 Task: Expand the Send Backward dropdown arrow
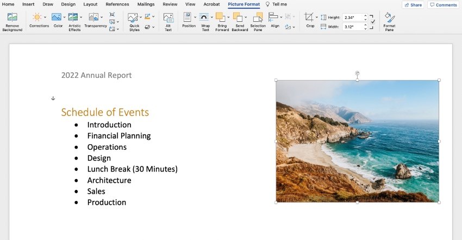[246, 17]
